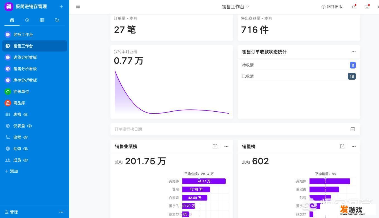Click the 602 total in 销量榜
379x218 pixels.
pyautogui.click(x=260, y=161)
